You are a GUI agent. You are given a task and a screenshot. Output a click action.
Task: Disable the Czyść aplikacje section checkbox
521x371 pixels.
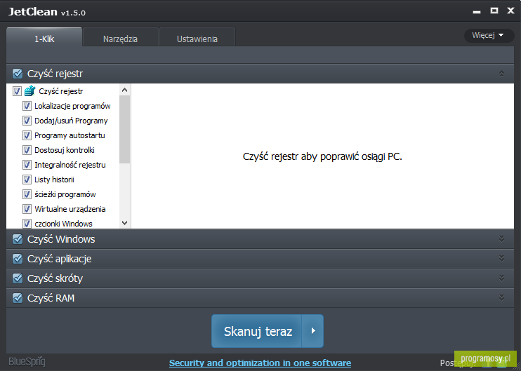coord(18,259)
